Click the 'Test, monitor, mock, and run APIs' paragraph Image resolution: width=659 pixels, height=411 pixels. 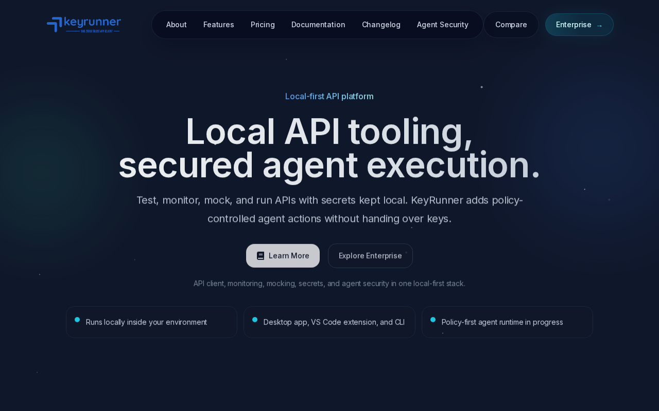coord(329,209)
